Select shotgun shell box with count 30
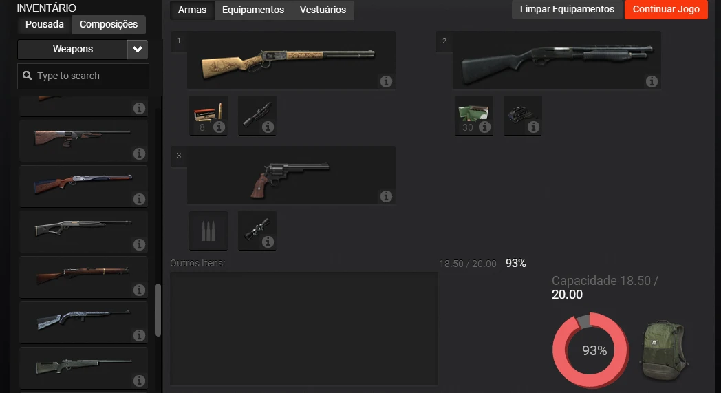 click(473, 116)
